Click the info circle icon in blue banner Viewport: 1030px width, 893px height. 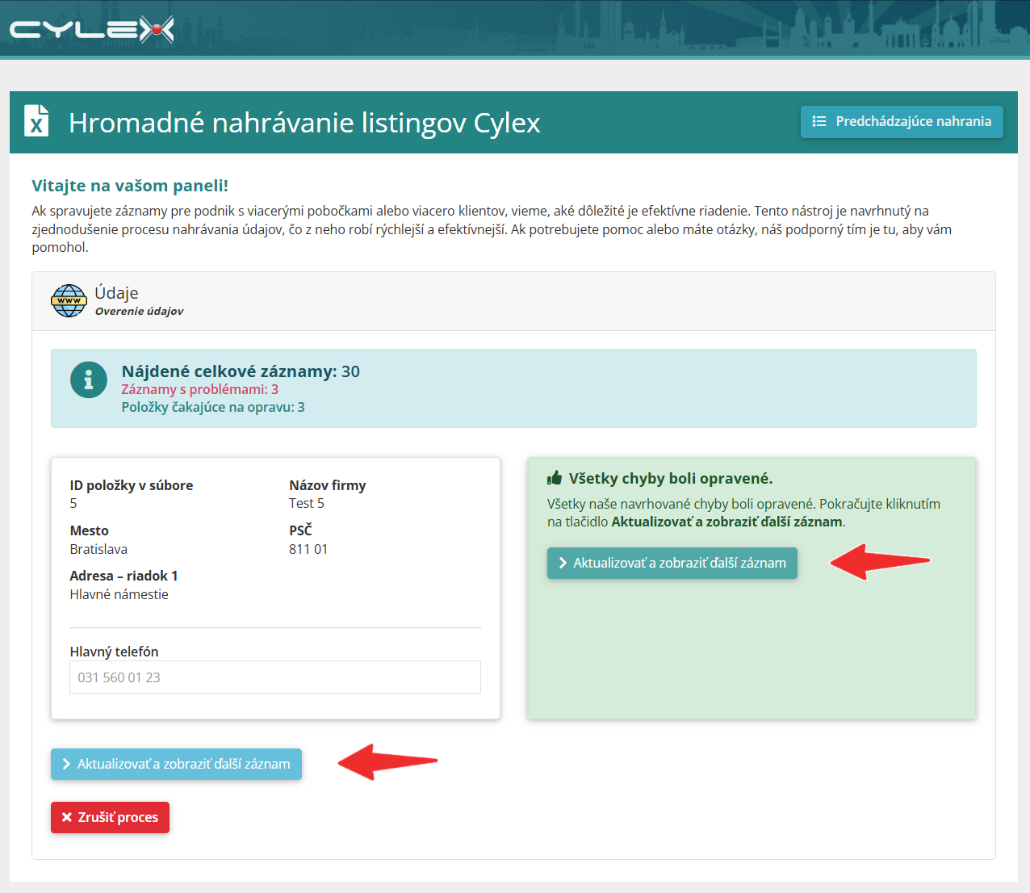point(89,379)
